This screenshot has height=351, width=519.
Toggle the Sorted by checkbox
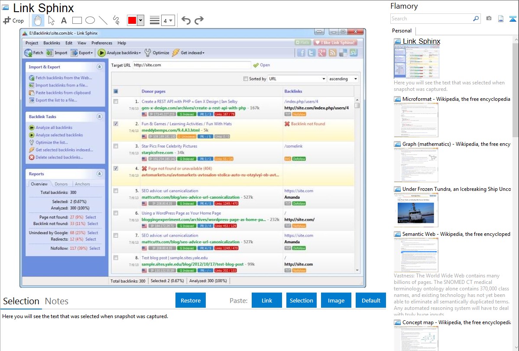pyautogui.click(x=246, y=79)
